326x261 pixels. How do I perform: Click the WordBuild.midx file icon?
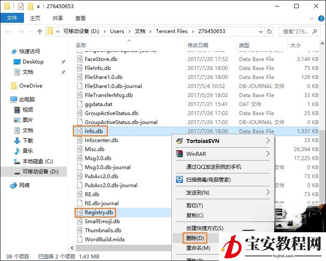coord(80,239)
